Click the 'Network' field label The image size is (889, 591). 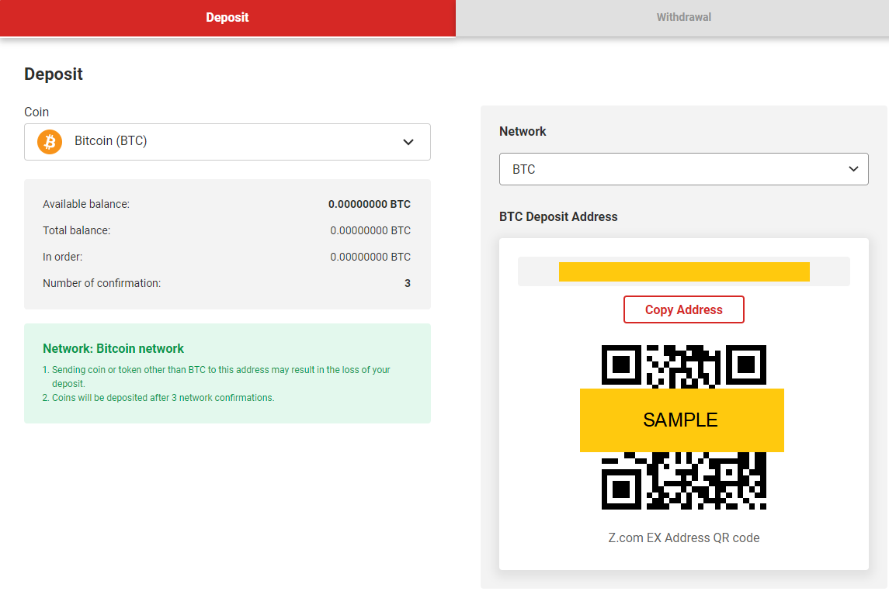point(523,131)
